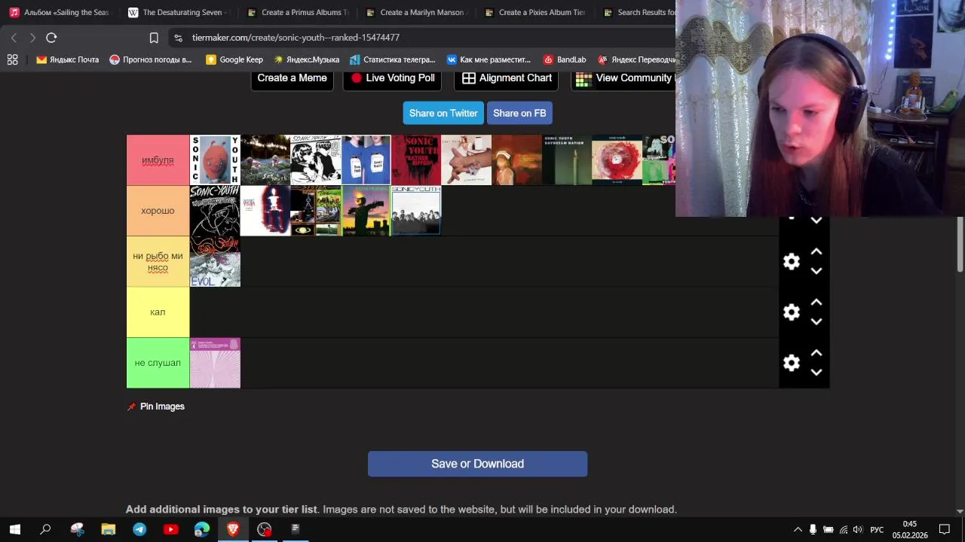Open the notification center icon
The height and width of the screenshot is (542, 965).
pos(945,529)
